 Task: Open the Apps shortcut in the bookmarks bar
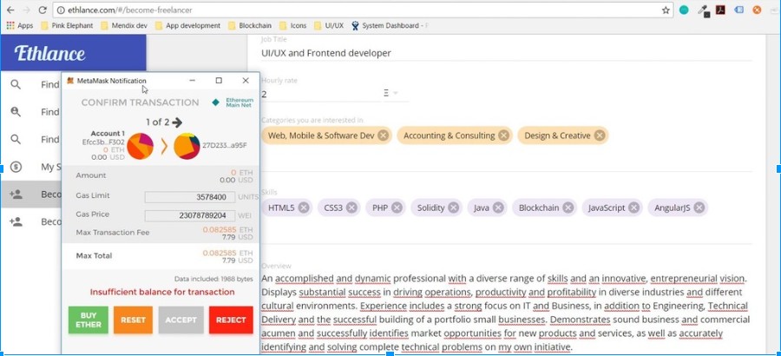(x=20, y=25)
